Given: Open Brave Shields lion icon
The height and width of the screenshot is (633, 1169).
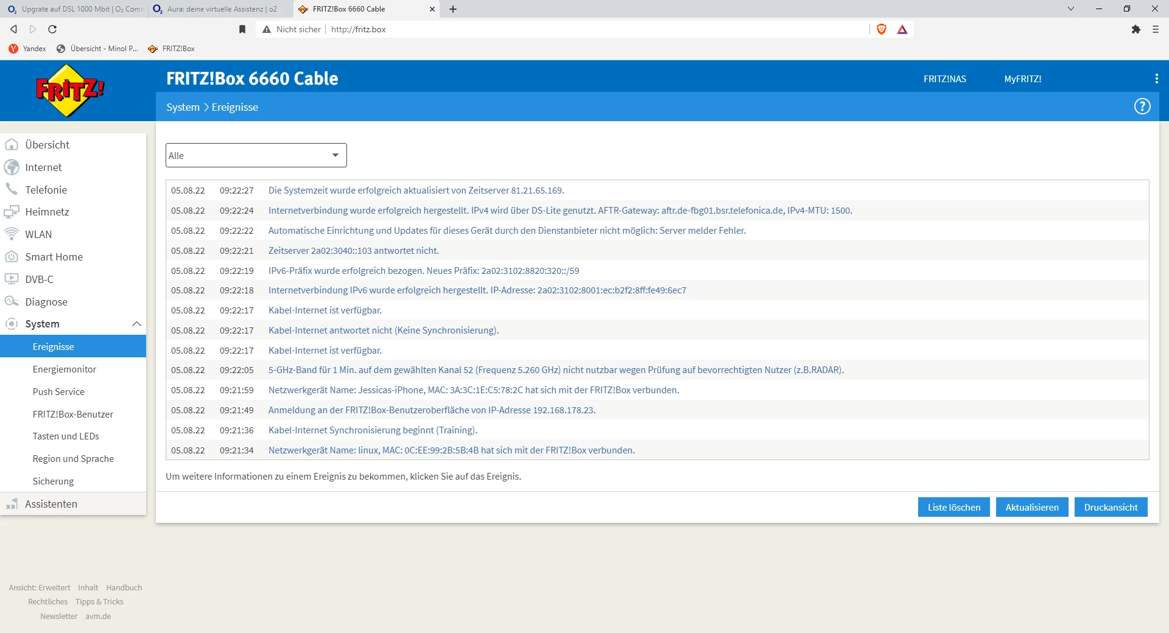Looking at the screenshot, I should point(881,29).
